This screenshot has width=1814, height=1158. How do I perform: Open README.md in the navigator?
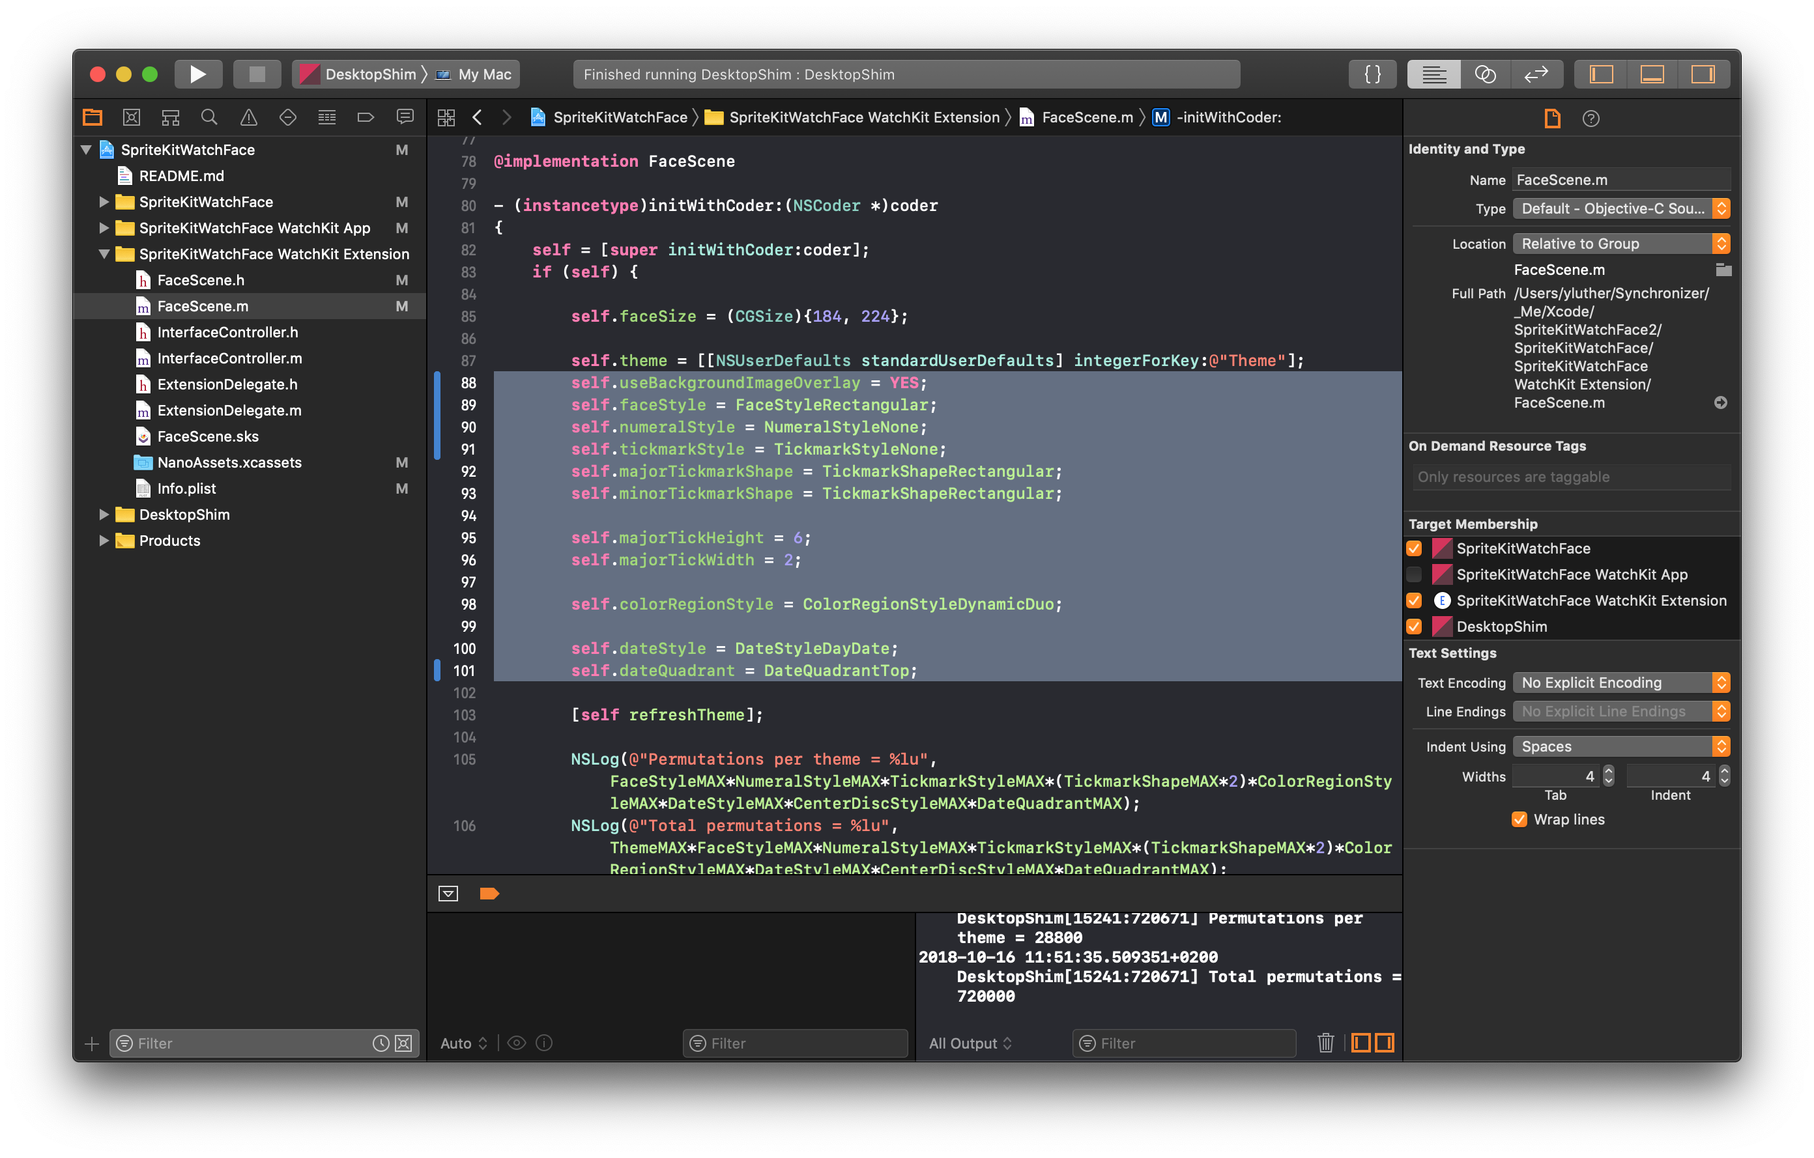click(180, 175)
